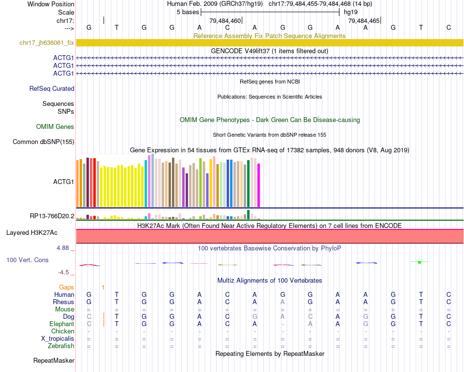
Task: Click the 79,484,460 coordinate marker
Action: click(x=225, y=21)
